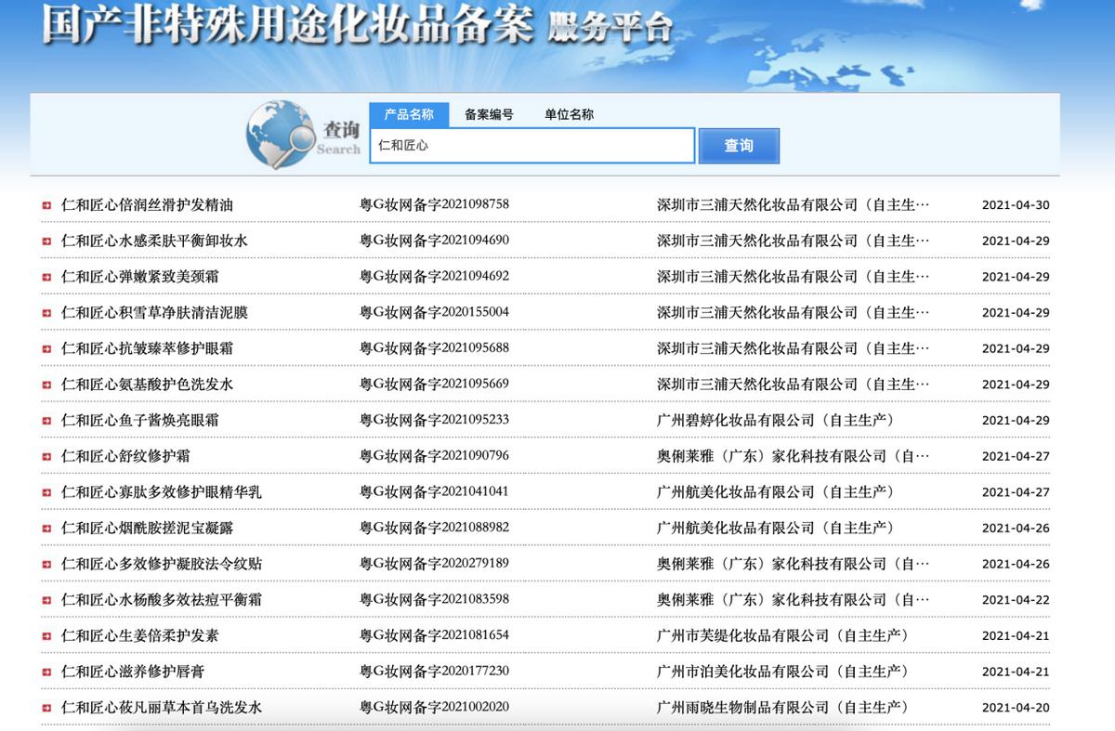Click the red arrow icon beside 仁和匠心生姜倍柔护发素
1115x731 pixels.
[45, 634]
